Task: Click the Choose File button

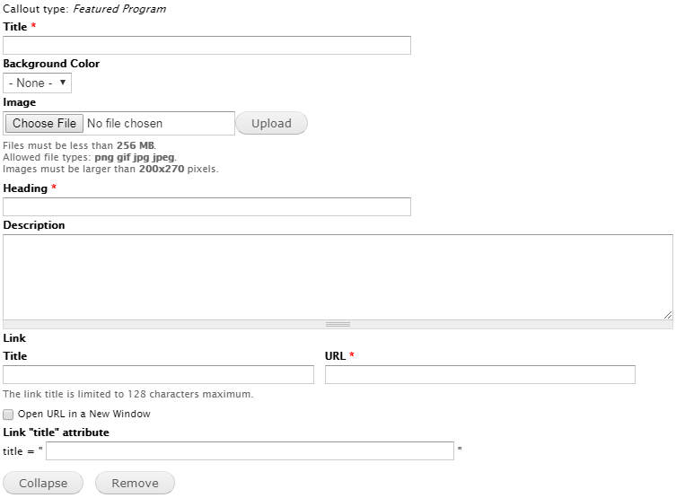Action: 44,123
